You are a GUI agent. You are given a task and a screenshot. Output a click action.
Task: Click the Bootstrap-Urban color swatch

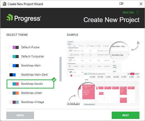coord(14,93)
